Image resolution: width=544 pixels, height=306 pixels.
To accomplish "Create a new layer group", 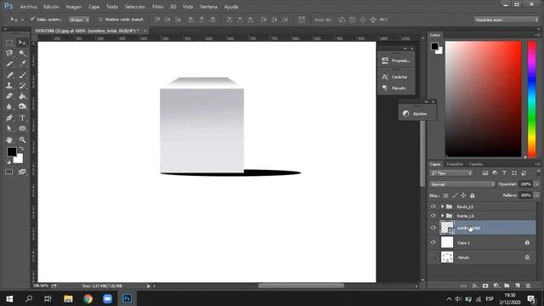I will (x=507, y=286).
